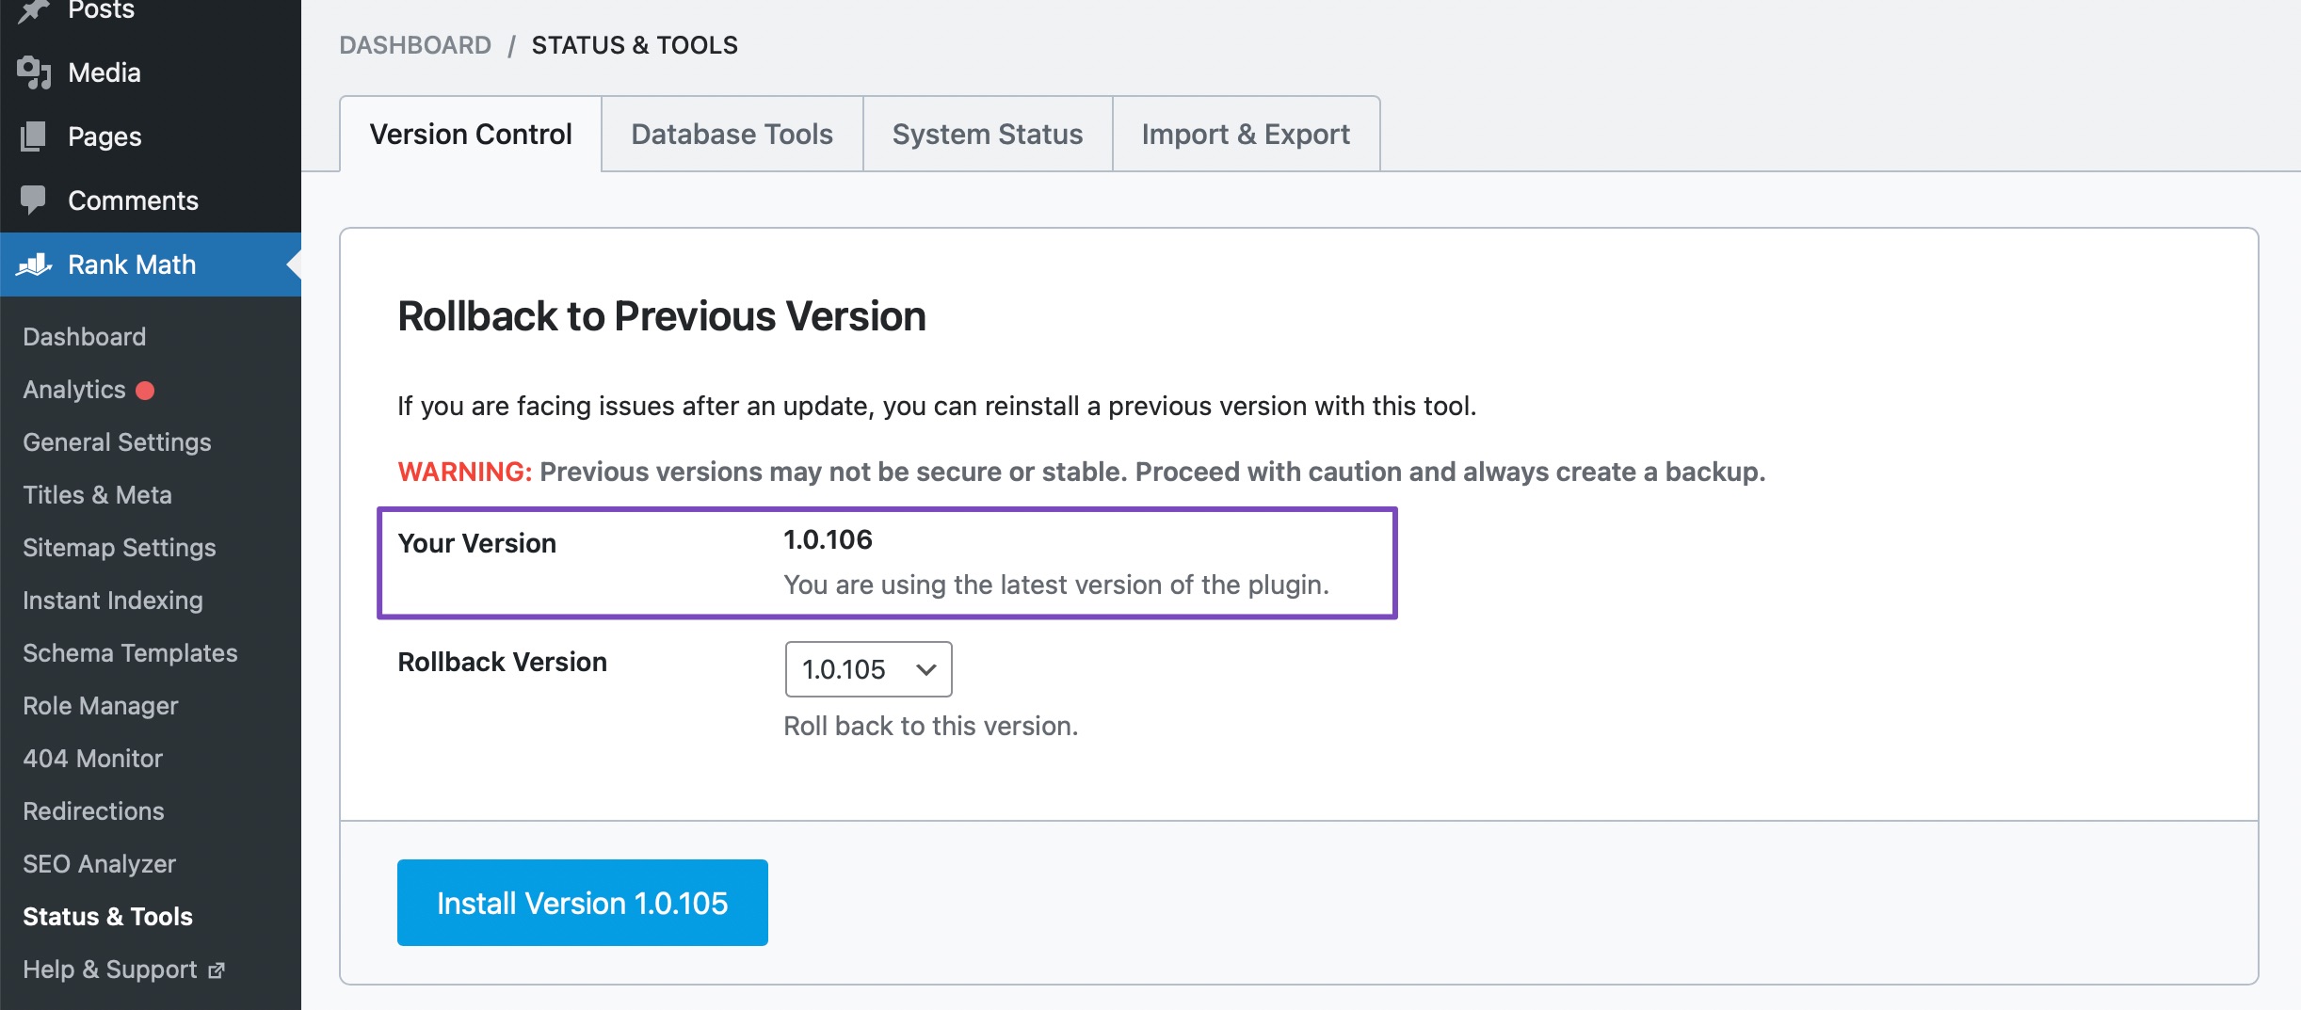Switch to the Database Tools tab
This screenshot has height=1010, width=2301.
732,134
